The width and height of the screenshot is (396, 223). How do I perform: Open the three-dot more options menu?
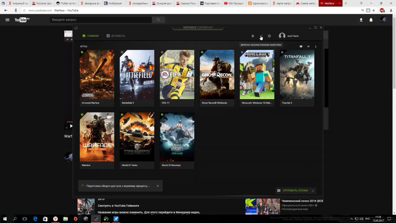[x=316, y=46]
